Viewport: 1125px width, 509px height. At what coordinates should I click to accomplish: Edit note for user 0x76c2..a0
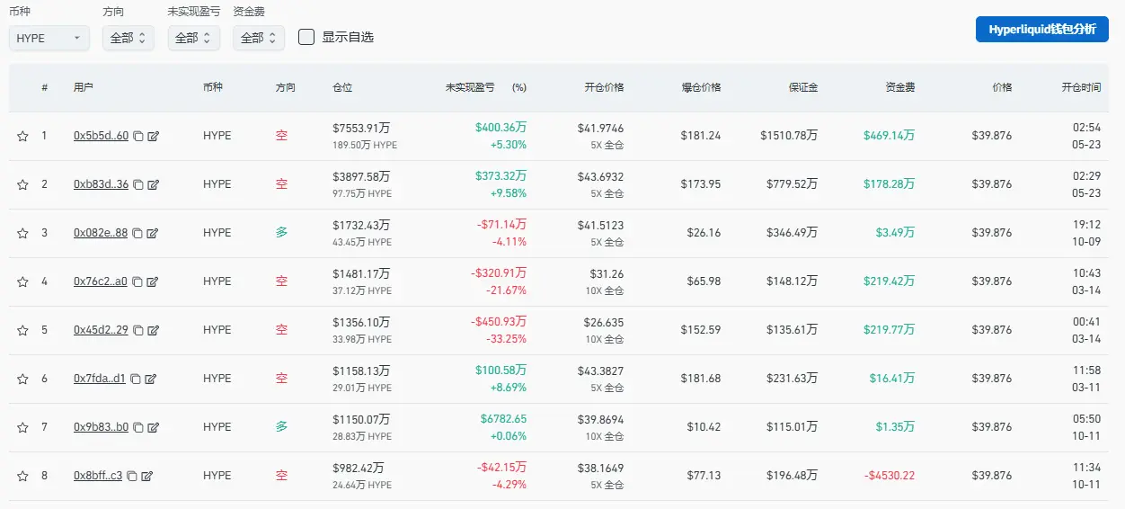(x=153, y=281)
